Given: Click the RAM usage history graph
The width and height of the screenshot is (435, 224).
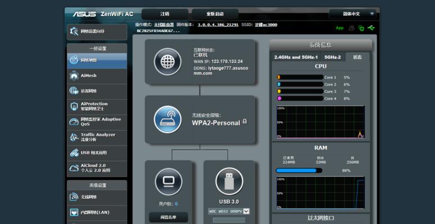Looking at the screenshot, I should (x=320, y=193).
